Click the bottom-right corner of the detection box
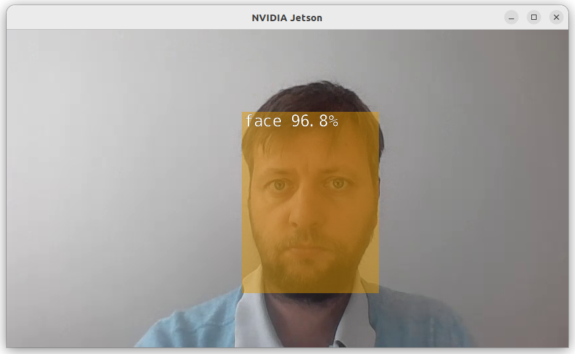The width and height of the screenshot is (575, 354). [378, 292]
